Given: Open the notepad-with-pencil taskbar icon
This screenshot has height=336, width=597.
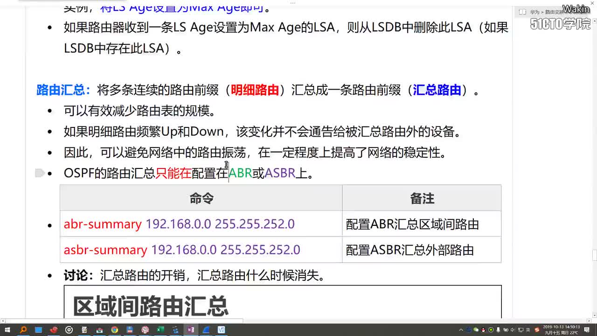Looking at the screenshot, I should 84,330.
